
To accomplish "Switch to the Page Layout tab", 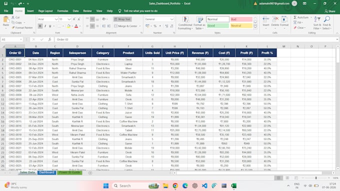I will (45, 11).
